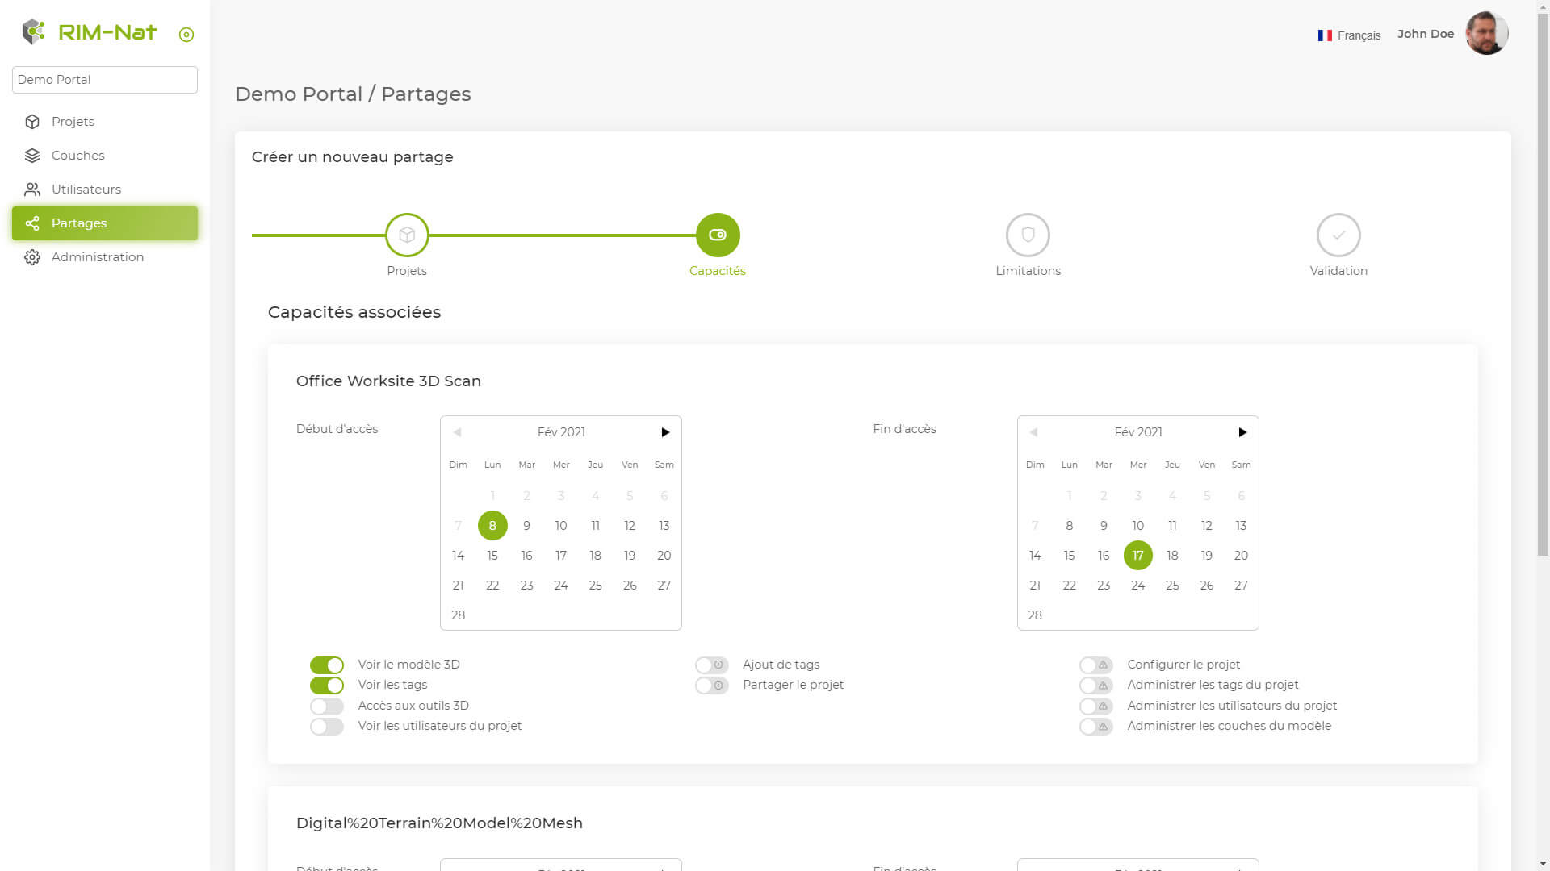Disable the Voir le modèle 3D toggle
The height and width of the screenshot is (871, 1550).
pos(327,665)
